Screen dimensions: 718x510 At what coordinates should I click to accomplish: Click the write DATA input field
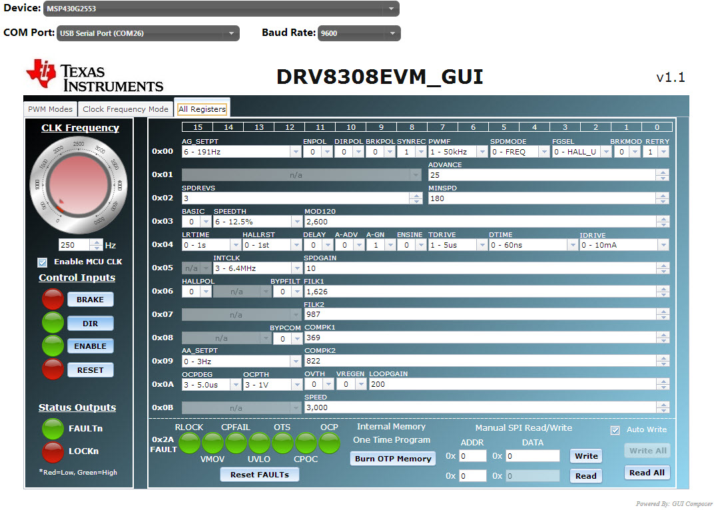coord(533,456)
